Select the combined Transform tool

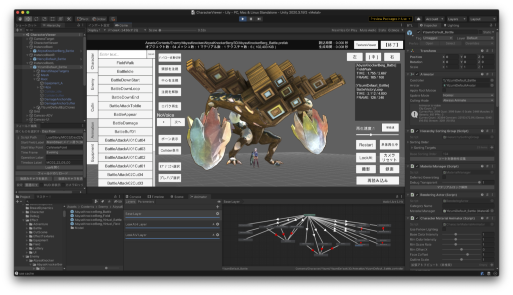coord(61,19)
